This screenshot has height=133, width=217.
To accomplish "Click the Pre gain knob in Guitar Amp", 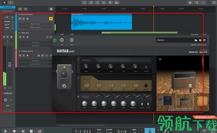I will click(x=62, y=40).
